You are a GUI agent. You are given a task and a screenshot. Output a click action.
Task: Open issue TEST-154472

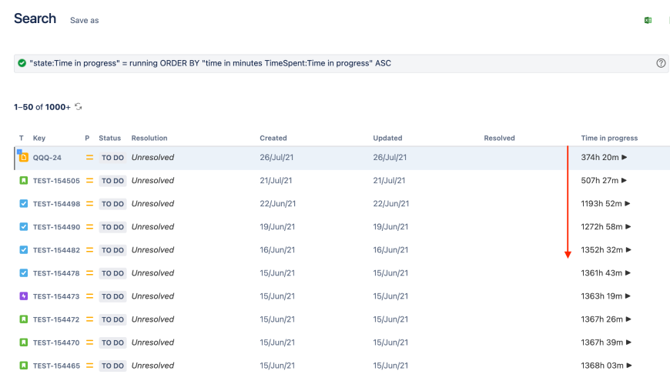coord(56,319)
